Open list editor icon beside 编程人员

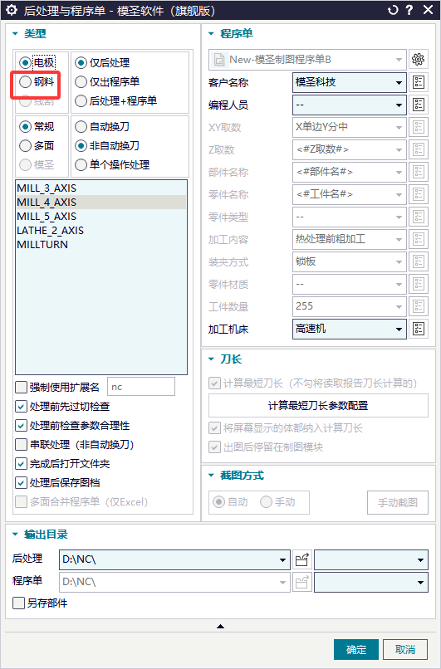point(419,105)
